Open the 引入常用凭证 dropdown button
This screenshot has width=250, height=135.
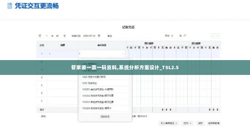[x=169, y=123]
